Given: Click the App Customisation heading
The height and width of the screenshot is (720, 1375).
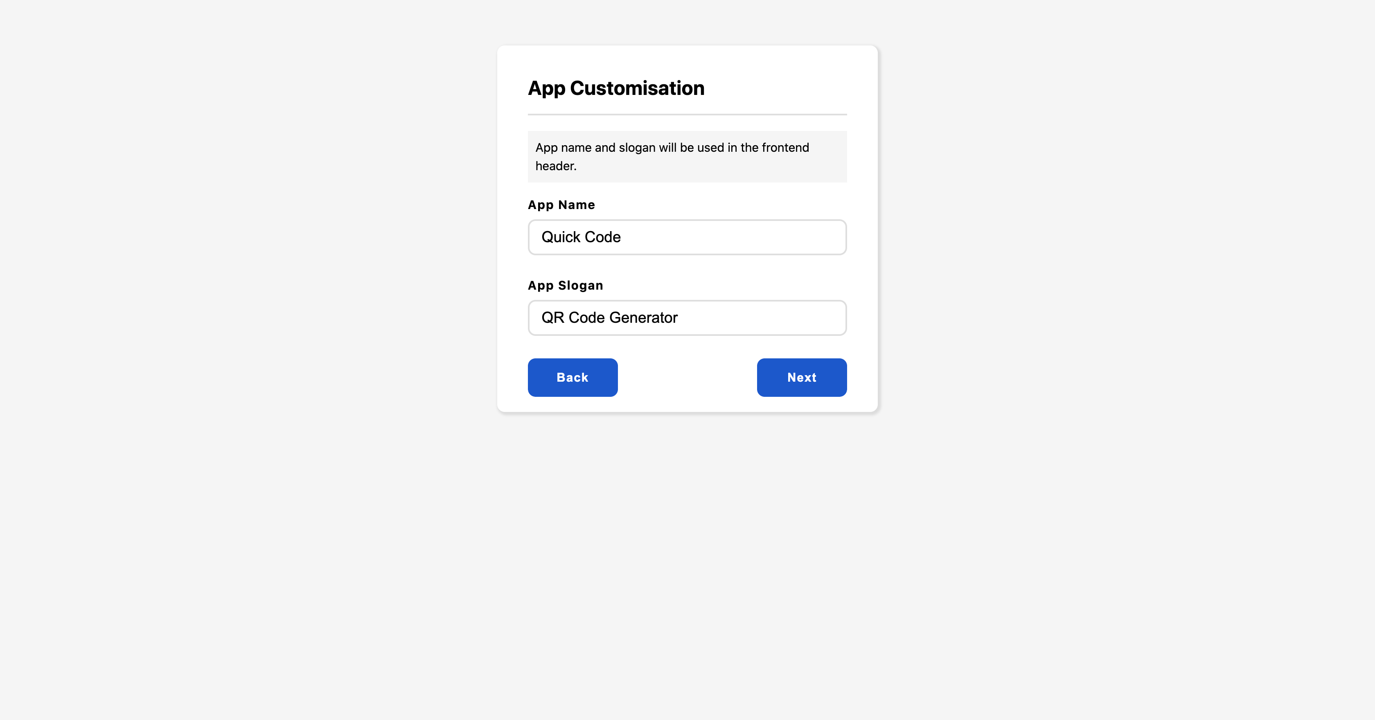Looking at the screenshot, I should pos(616,88).
